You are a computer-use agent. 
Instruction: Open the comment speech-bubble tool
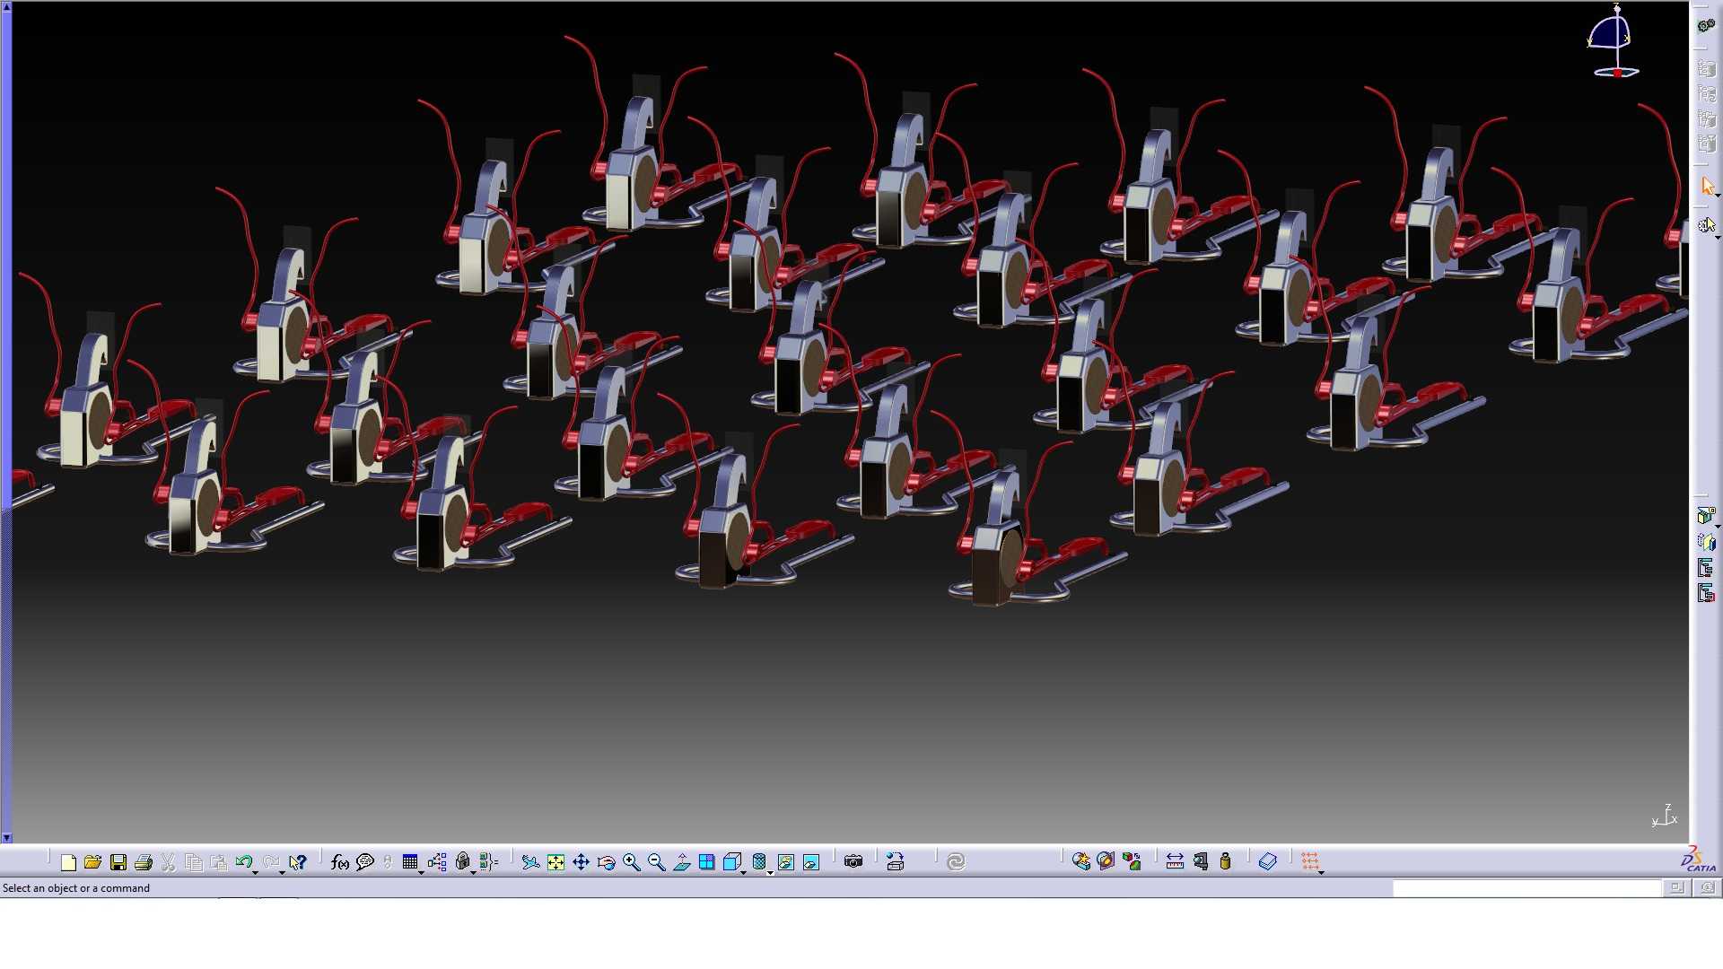364,862
